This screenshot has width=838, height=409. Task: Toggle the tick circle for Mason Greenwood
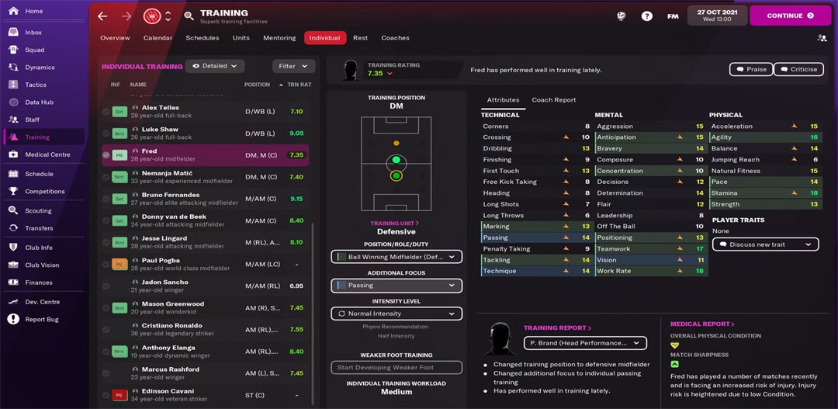tap(106, 308)
